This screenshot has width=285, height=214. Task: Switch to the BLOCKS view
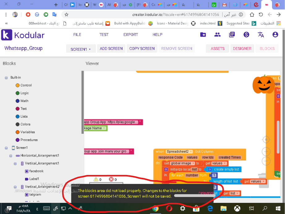[267, 48]
